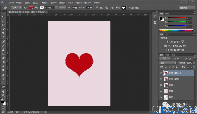Select the Eraser tool
This screenshot has height=114, width=197.
(3, 58)
